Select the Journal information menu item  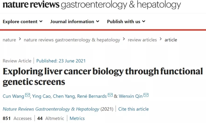point(75,22)
